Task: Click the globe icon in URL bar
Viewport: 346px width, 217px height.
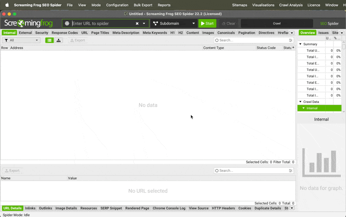Action: click(67, 23)
